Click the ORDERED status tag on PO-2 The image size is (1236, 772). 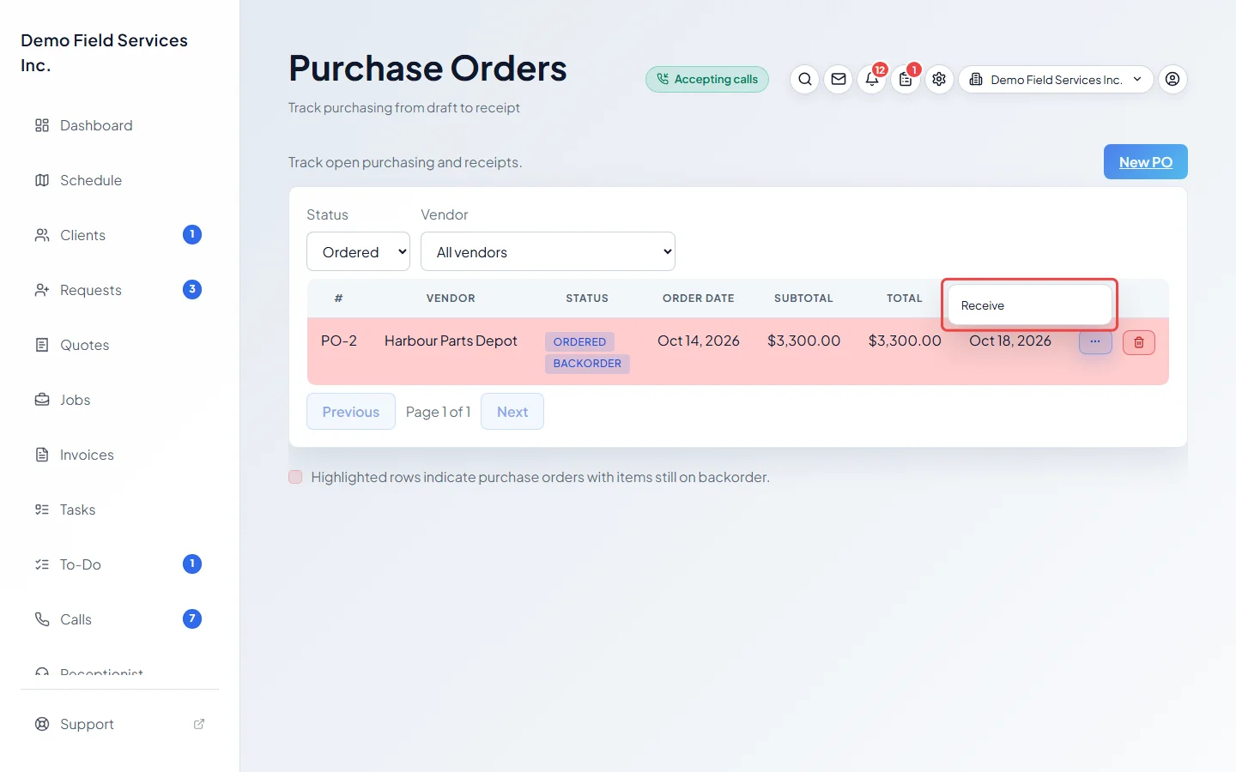point(579,341)
